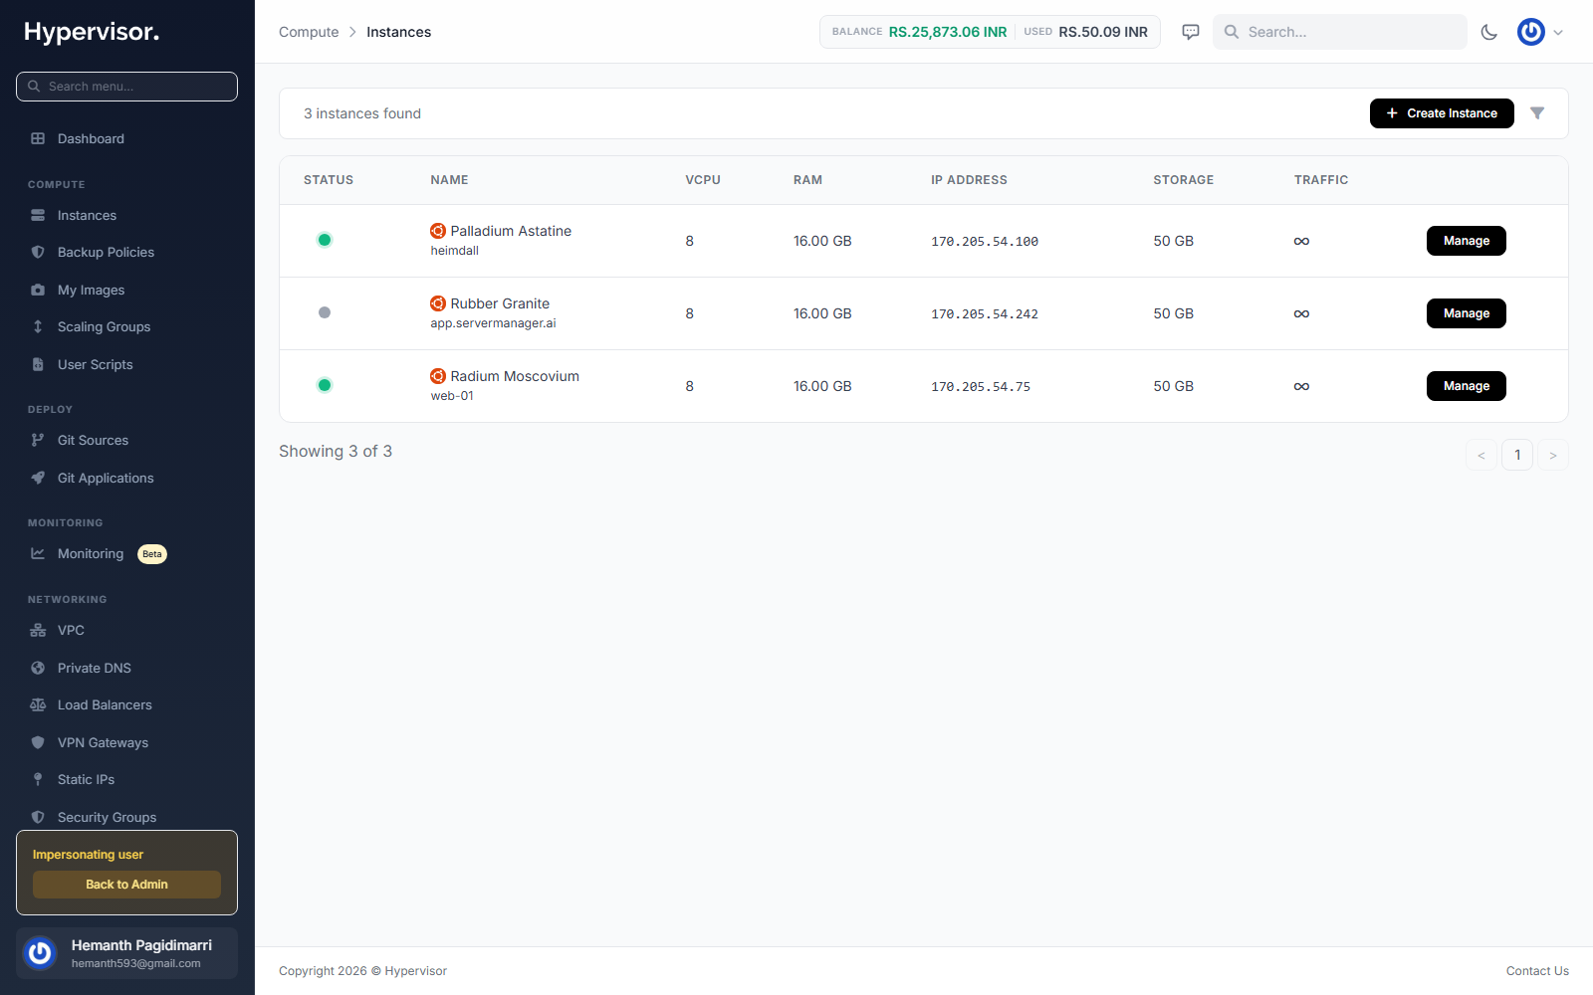Click the previous page arrow
The image size is (1593, 995).
point(1481,455)
